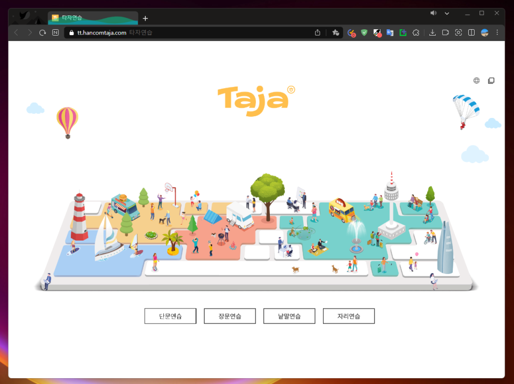Minimize the browser window
Image resolution: width=514 pixels, height=384 pixels.
[x=468, y=13]
